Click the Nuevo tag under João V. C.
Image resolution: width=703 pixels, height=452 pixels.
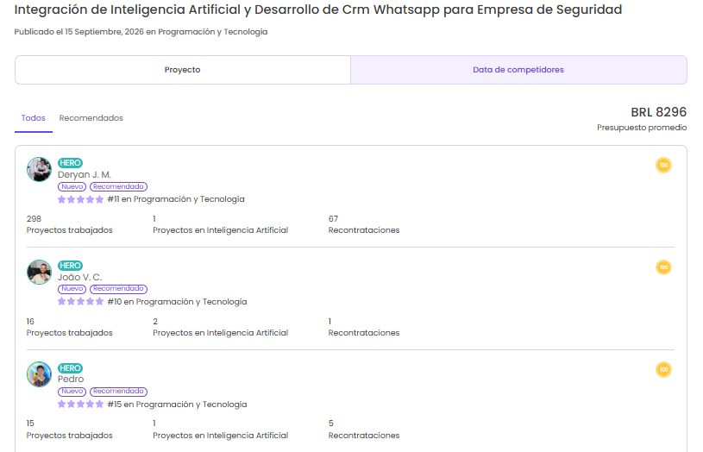72,289
